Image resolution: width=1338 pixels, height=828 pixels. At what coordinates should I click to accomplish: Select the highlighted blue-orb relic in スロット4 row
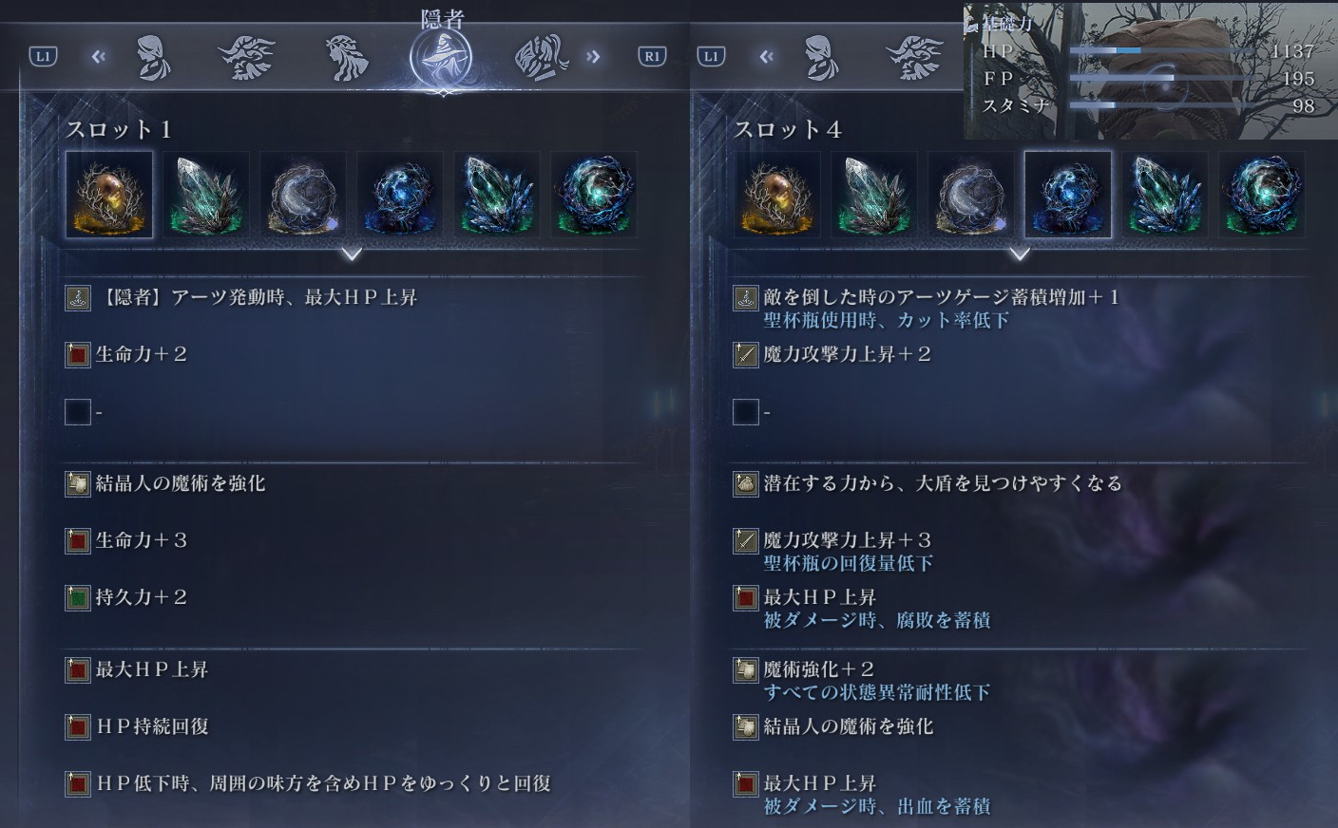(1068, 194)
